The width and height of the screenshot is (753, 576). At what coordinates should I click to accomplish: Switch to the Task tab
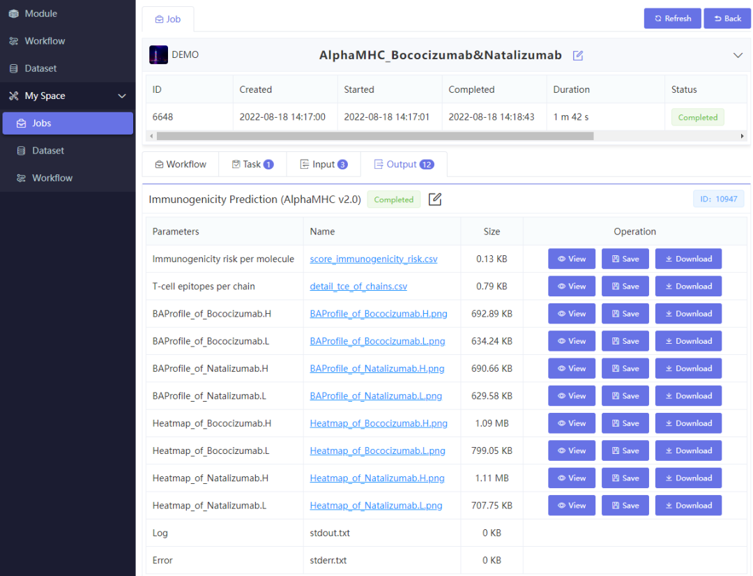pyautogui.click(x=252, y=165)
